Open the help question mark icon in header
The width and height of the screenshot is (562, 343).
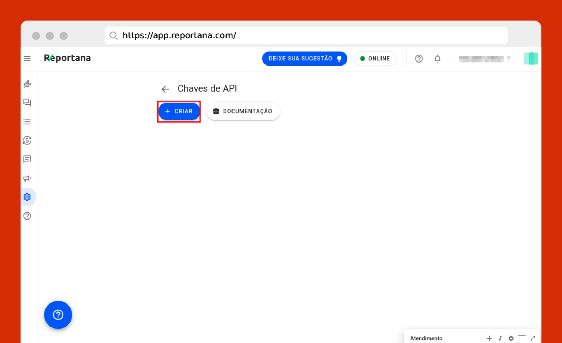tap(419, 59)
